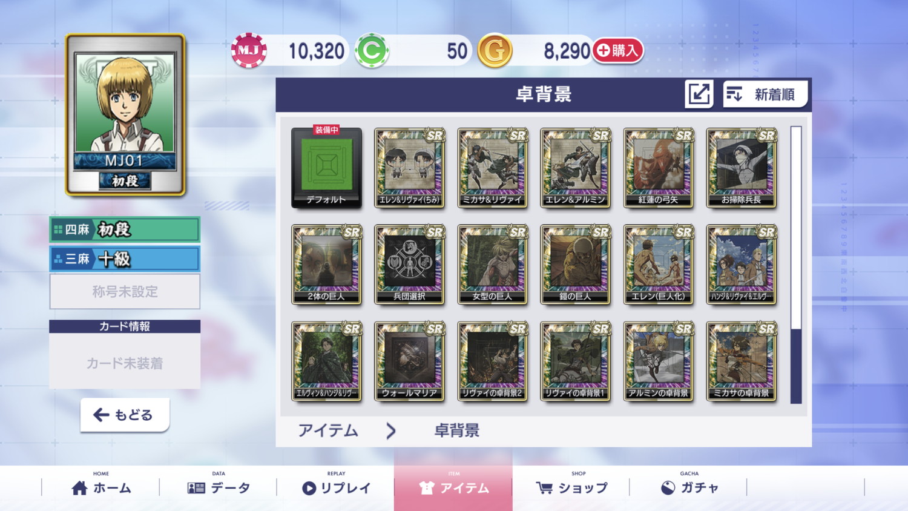The width and height of the screenshot is (908, 511).
Task: Click the MJ01 player avatar card
Action: [125, 114]
